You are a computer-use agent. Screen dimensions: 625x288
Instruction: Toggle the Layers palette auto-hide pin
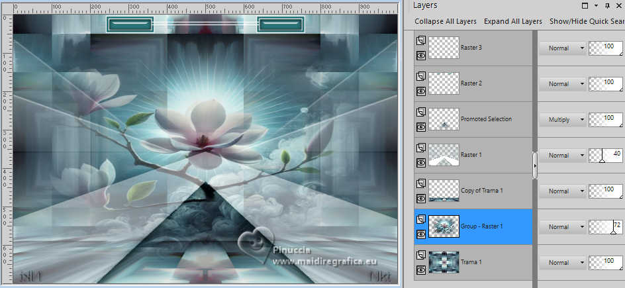point(608,5)
